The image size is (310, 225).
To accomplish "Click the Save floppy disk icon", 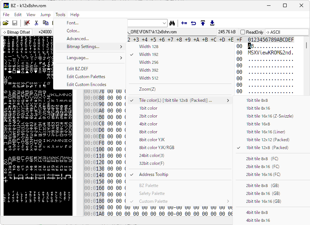I will [x=15, y=23].
